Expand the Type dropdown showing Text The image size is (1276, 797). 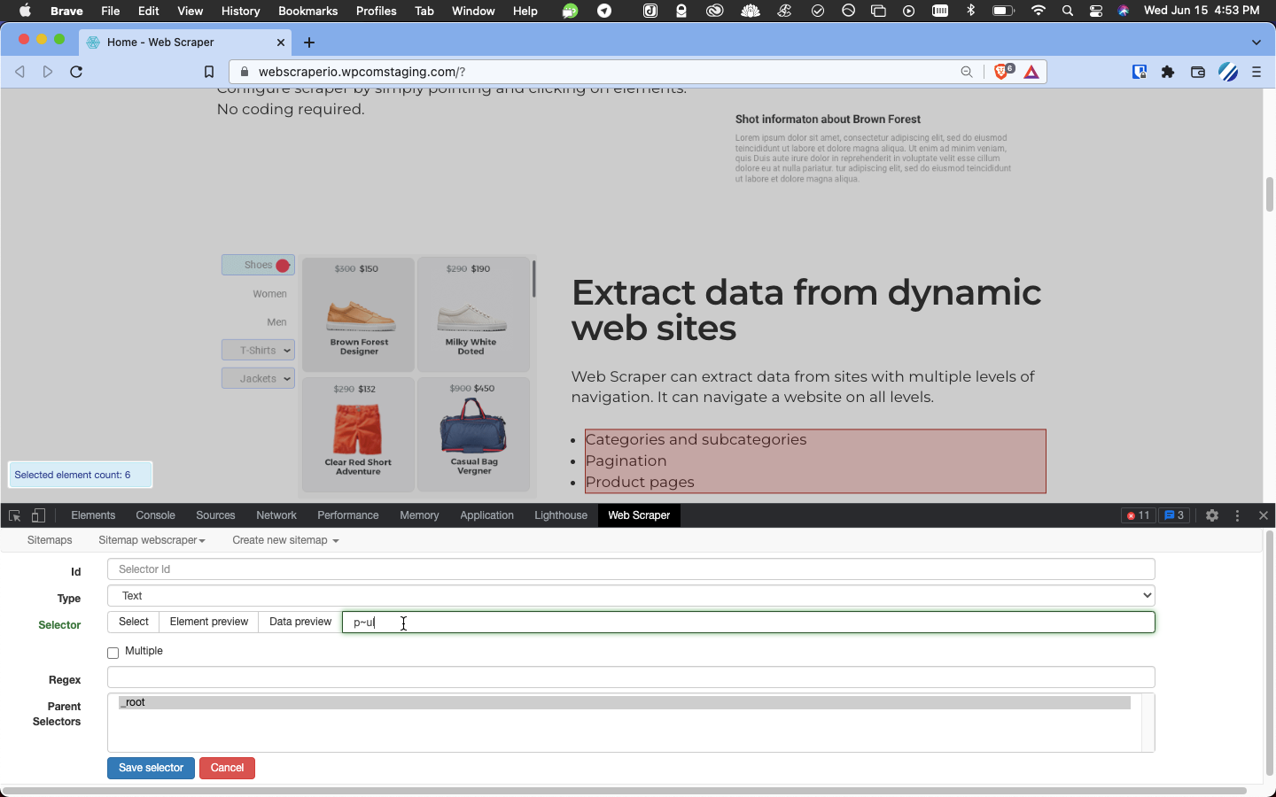pos(631,596)
